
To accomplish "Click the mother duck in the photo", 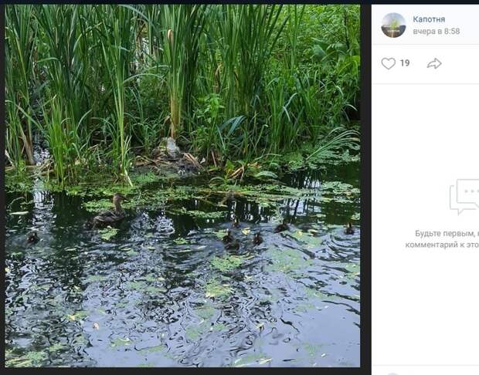I will coord(108,211).
